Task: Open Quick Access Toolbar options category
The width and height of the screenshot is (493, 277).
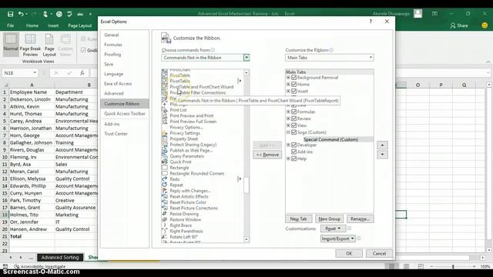Action: click(125, 114)
